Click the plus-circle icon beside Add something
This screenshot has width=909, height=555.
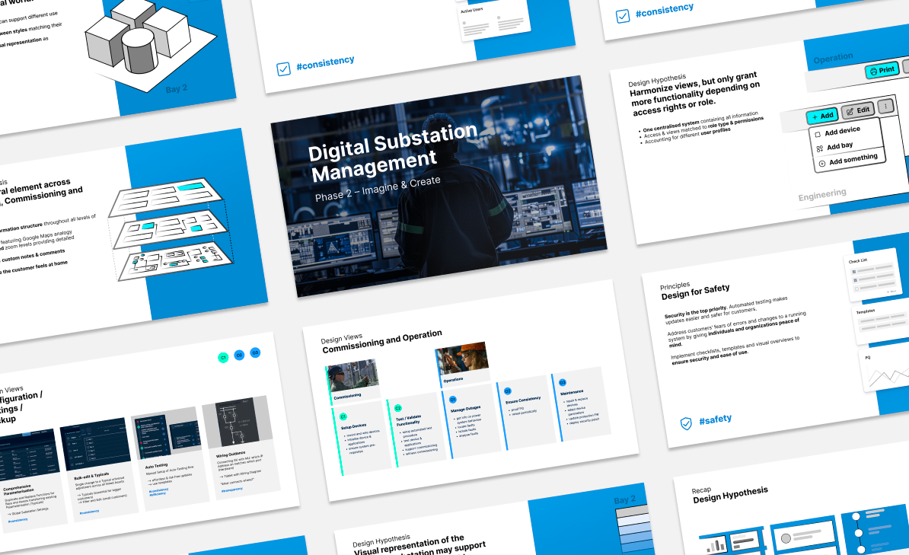click(x=822, y=164)
